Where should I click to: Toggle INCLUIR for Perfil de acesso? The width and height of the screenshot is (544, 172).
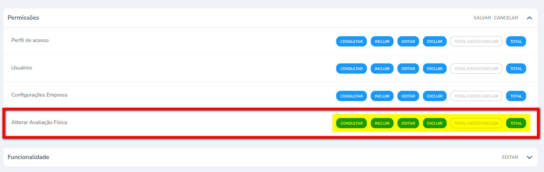(382, 42)
